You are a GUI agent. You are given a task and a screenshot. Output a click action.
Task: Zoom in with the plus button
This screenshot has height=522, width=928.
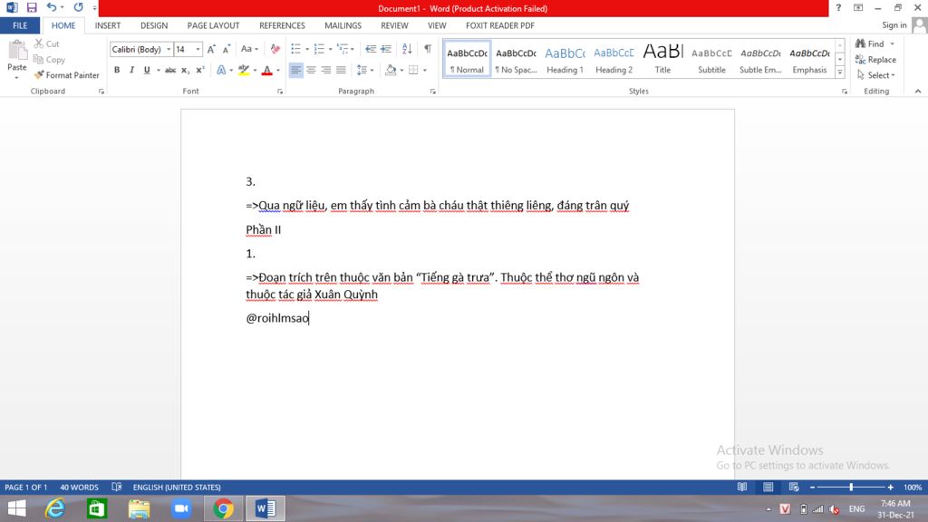coord(890,487)
